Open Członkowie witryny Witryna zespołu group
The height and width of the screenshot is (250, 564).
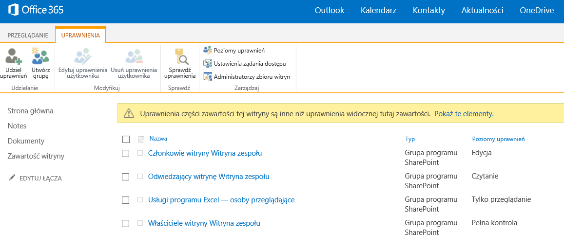(x=205, y=153)
